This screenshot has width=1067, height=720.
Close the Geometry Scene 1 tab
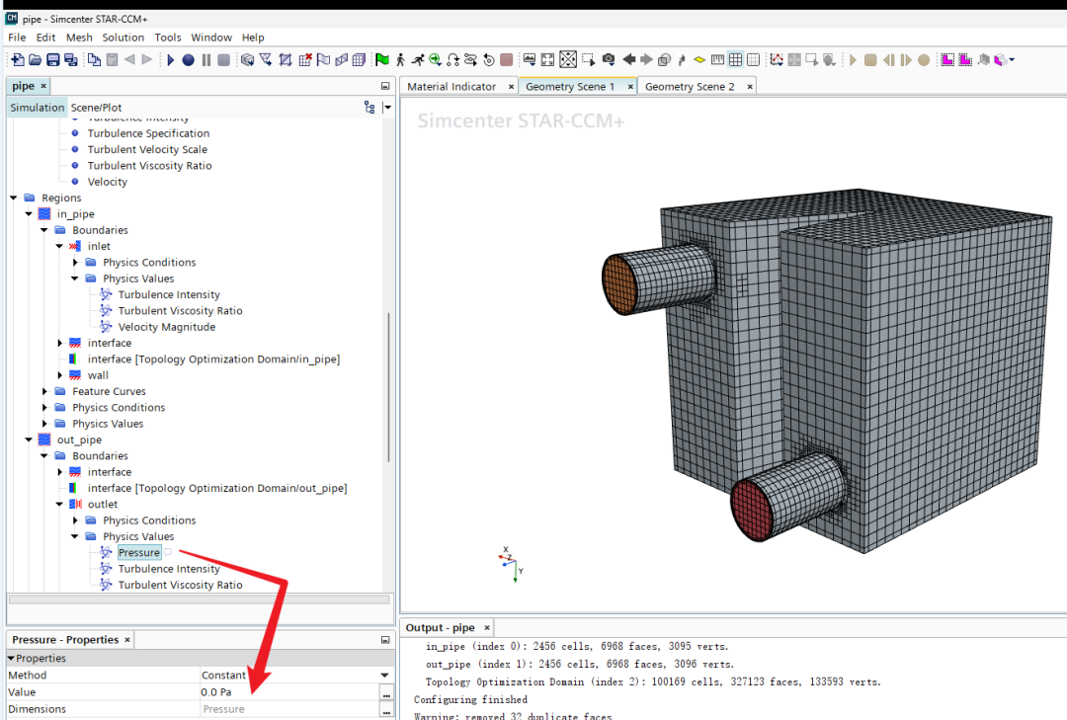pos(630,87)
